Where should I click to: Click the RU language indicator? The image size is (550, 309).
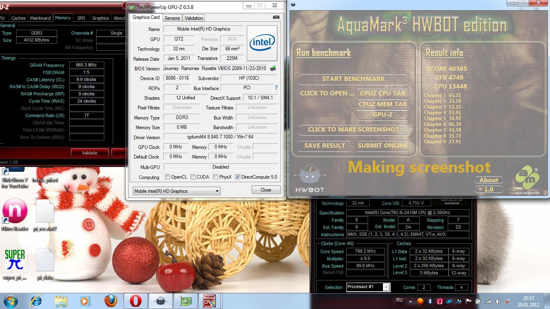point(399,300)
